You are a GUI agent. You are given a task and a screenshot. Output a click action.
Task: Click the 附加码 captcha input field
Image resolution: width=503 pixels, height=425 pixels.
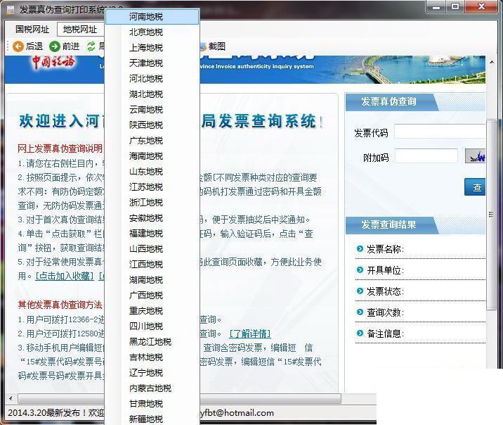click(x=426, y=156)
